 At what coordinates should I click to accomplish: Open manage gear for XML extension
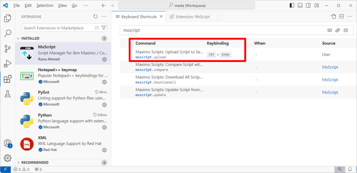click(x=105, y=150)
